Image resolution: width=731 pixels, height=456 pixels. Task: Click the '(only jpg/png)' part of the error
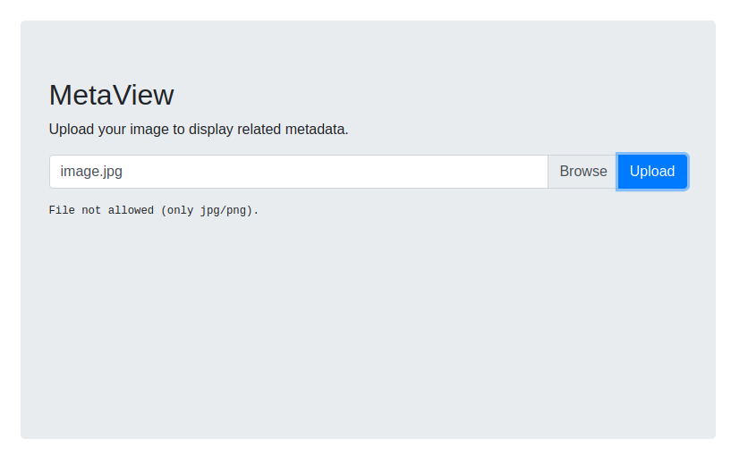click(x=209, y=210)
